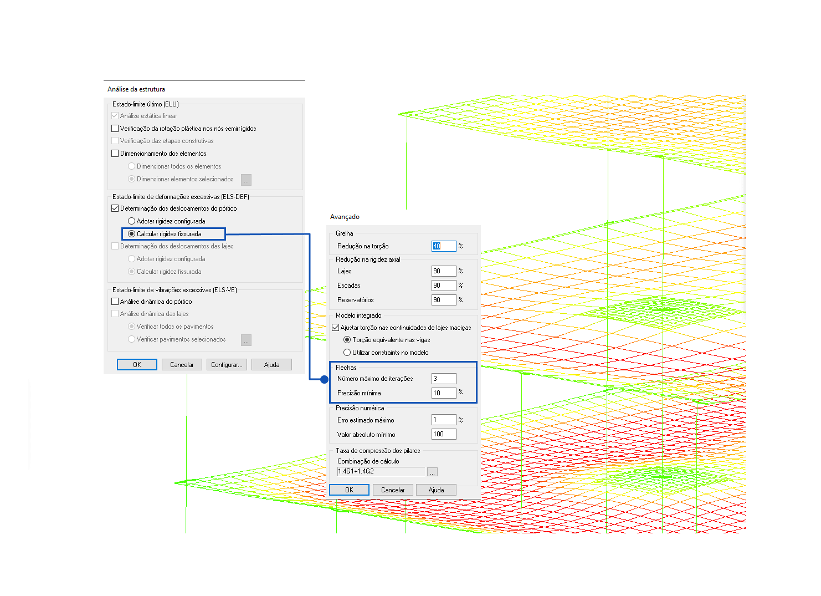The height and width of the screenshot is (596, 821).
Task: Click Ajuda in Análise da estrutura dialog
Action: [x=271, y=365]
